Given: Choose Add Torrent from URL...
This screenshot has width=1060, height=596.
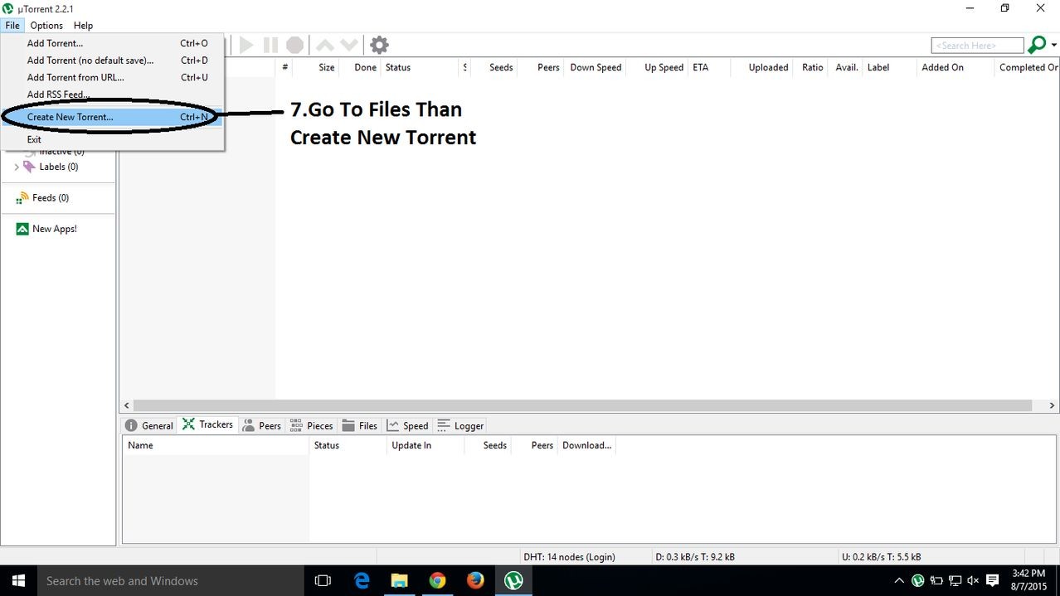Looking at the screenshot, I should pyautogui.click(x=112, y=77).
